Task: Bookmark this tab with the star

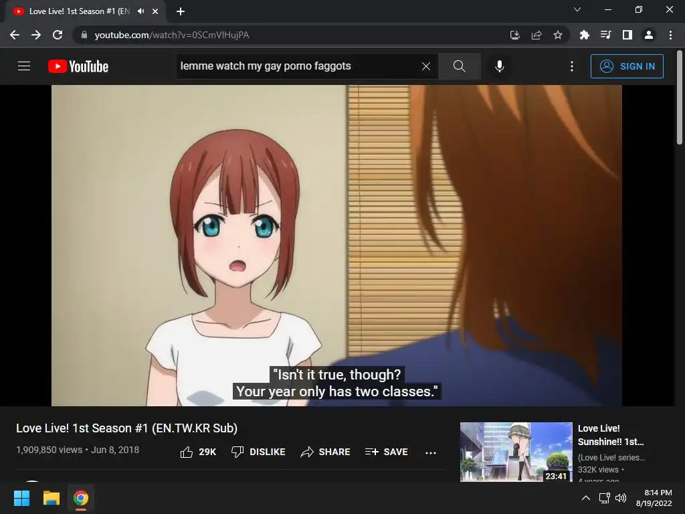Action: [x=558, y=35]
